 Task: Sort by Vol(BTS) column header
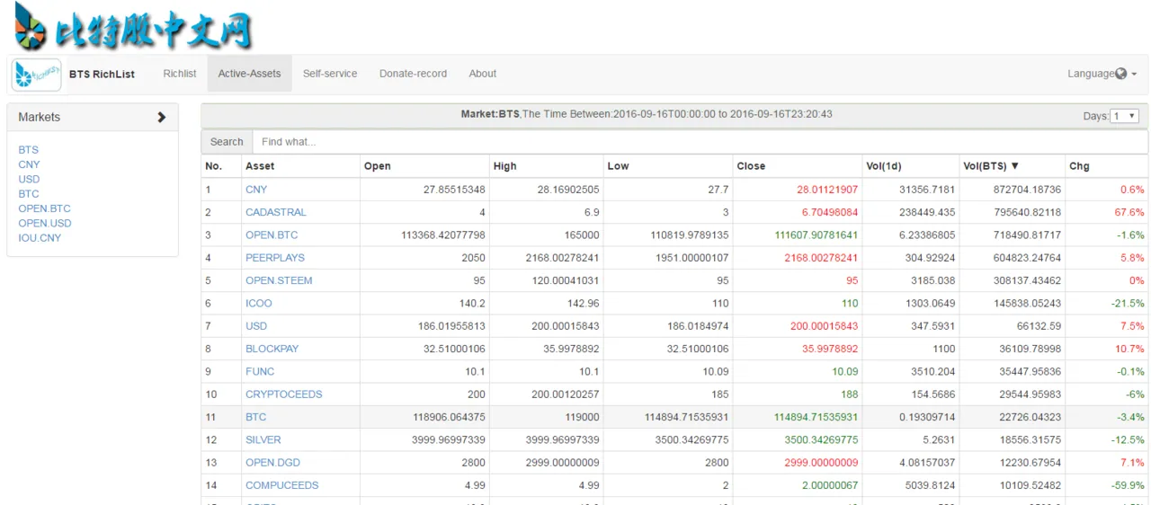(990, 166)
